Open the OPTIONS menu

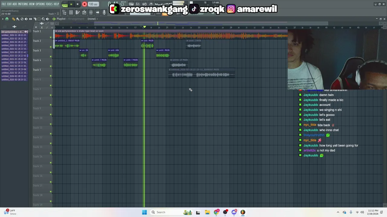[x=40, y=4]
